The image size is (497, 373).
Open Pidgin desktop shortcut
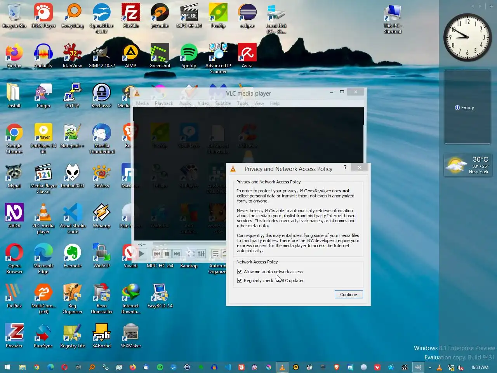[43, 96]
